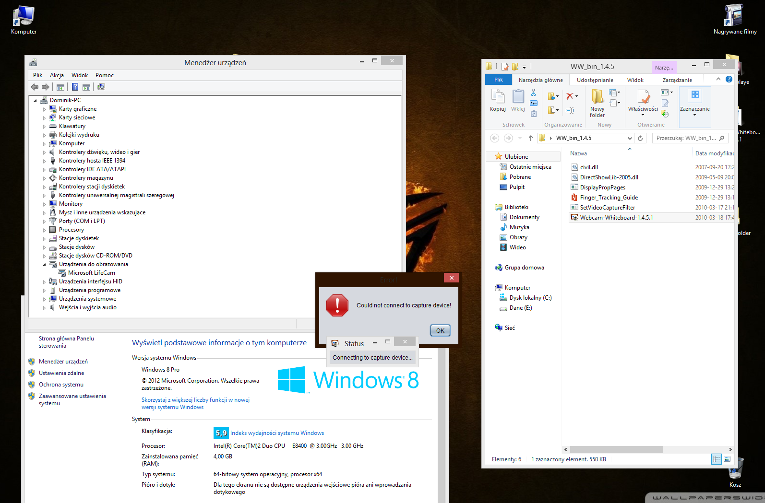
Task: Switch to the Zarządzanie ribbon tab
Action: (x=677, y=80)
